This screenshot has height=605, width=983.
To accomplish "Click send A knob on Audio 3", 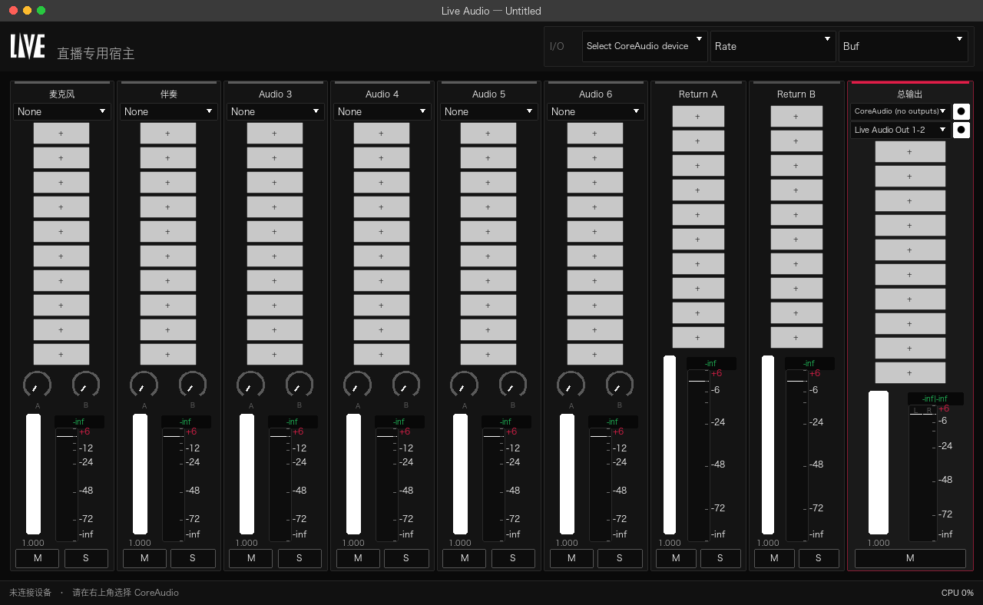I will pyautogui.click(x=250, y=385).
